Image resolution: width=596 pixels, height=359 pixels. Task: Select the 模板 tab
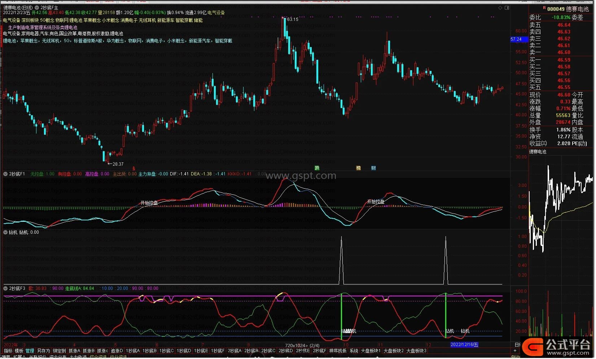(19, 351)
